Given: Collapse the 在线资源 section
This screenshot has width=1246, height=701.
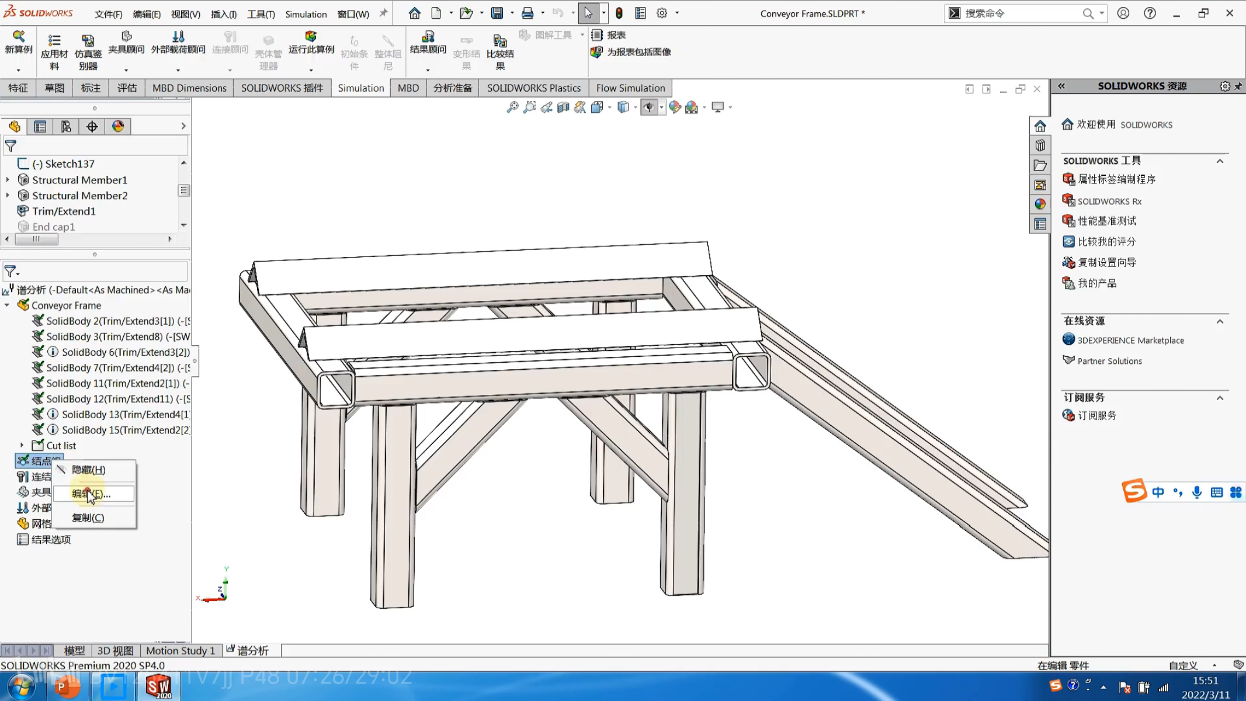Looking at the screenshot, I should coord(1220,321).
